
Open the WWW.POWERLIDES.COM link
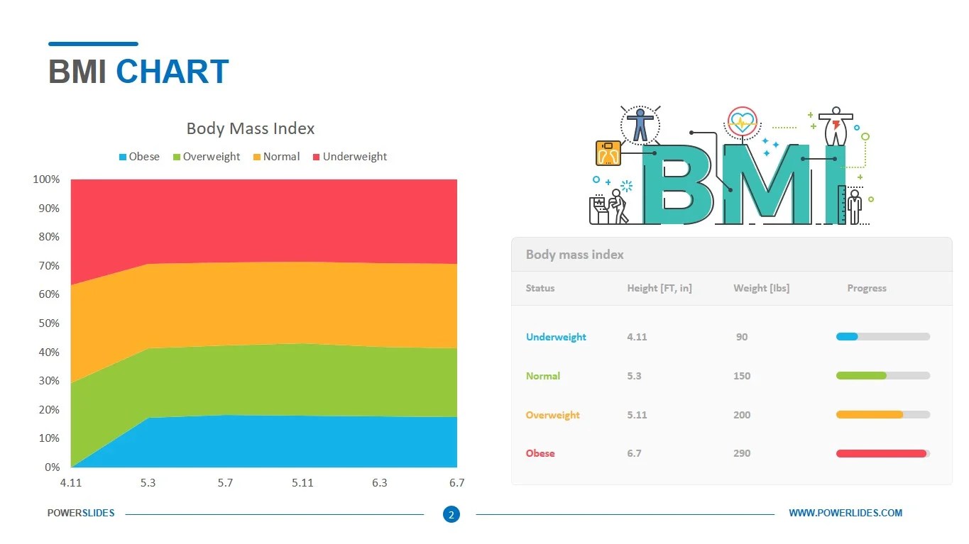coord(845,513)
